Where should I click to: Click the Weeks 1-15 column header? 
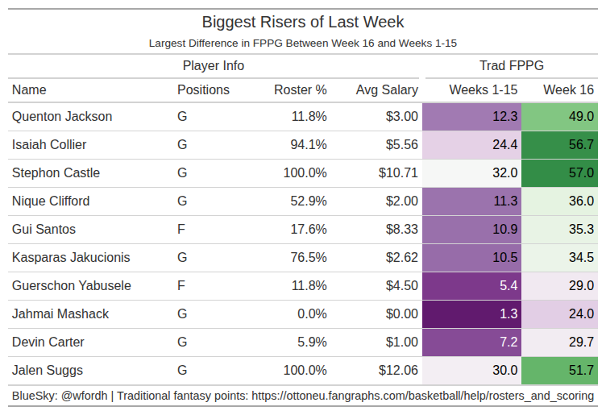[x=483, y=90]
